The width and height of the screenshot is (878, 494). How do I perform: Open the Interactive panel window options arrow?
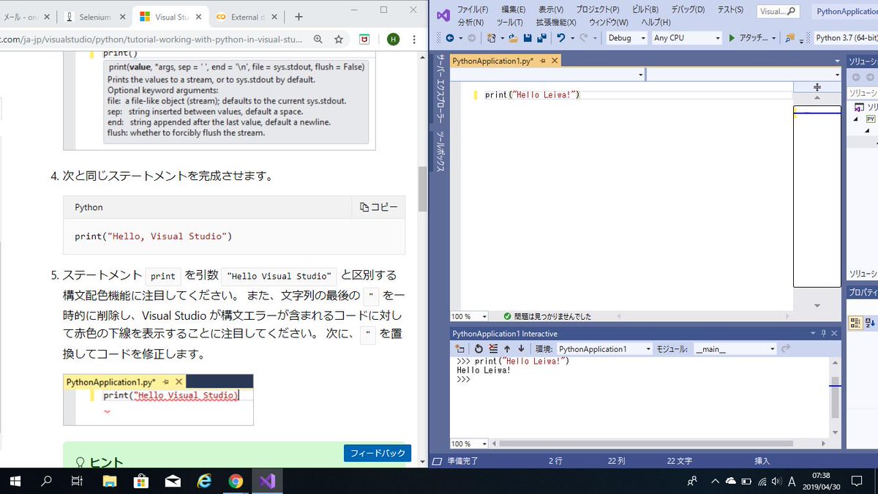[x=812, y=333]
